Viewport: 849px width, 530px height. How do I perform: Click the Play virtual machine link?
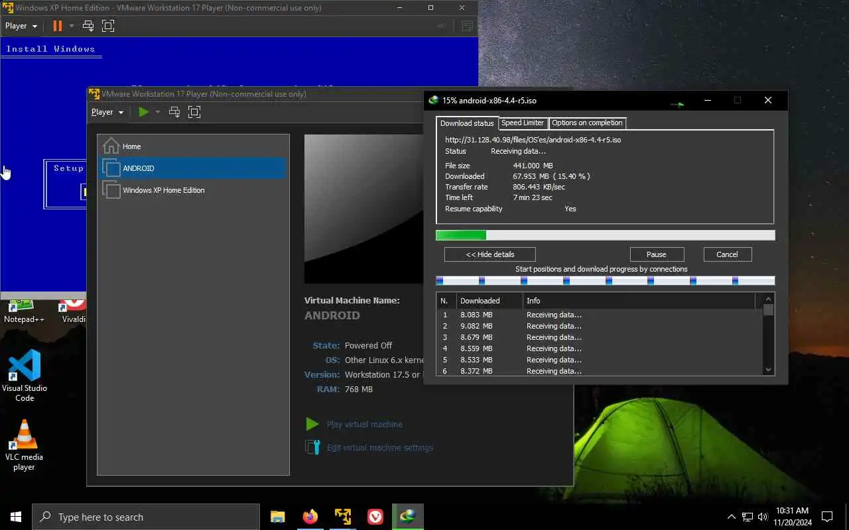364,425
